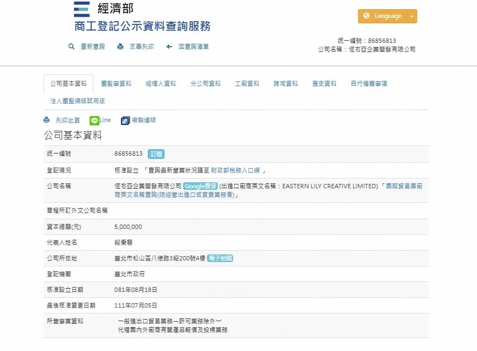The image size is (477, 351).
Task: Select the 分公司資料 tab
Action: click(205, 84)
